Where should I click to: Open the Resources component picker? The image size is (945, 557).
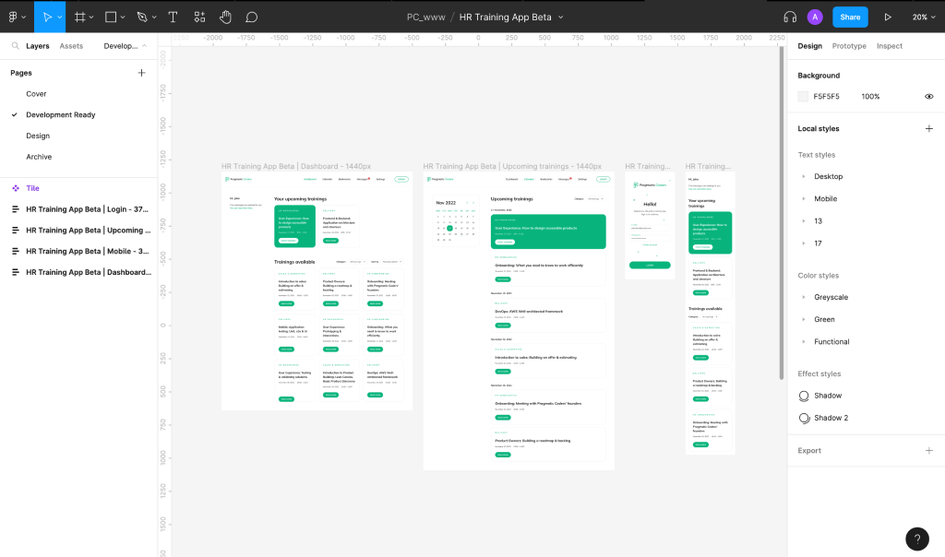click(199, 16)
